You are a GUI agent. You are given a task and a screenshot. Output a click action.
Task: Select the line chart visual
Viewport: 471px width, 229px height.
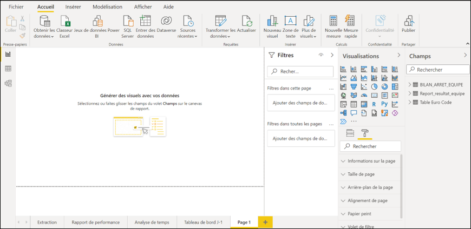point(343,78)
